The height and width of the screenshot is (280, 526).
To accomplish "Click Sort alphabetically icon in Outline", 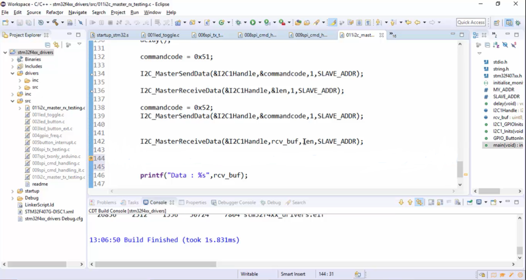I will 497,45.
